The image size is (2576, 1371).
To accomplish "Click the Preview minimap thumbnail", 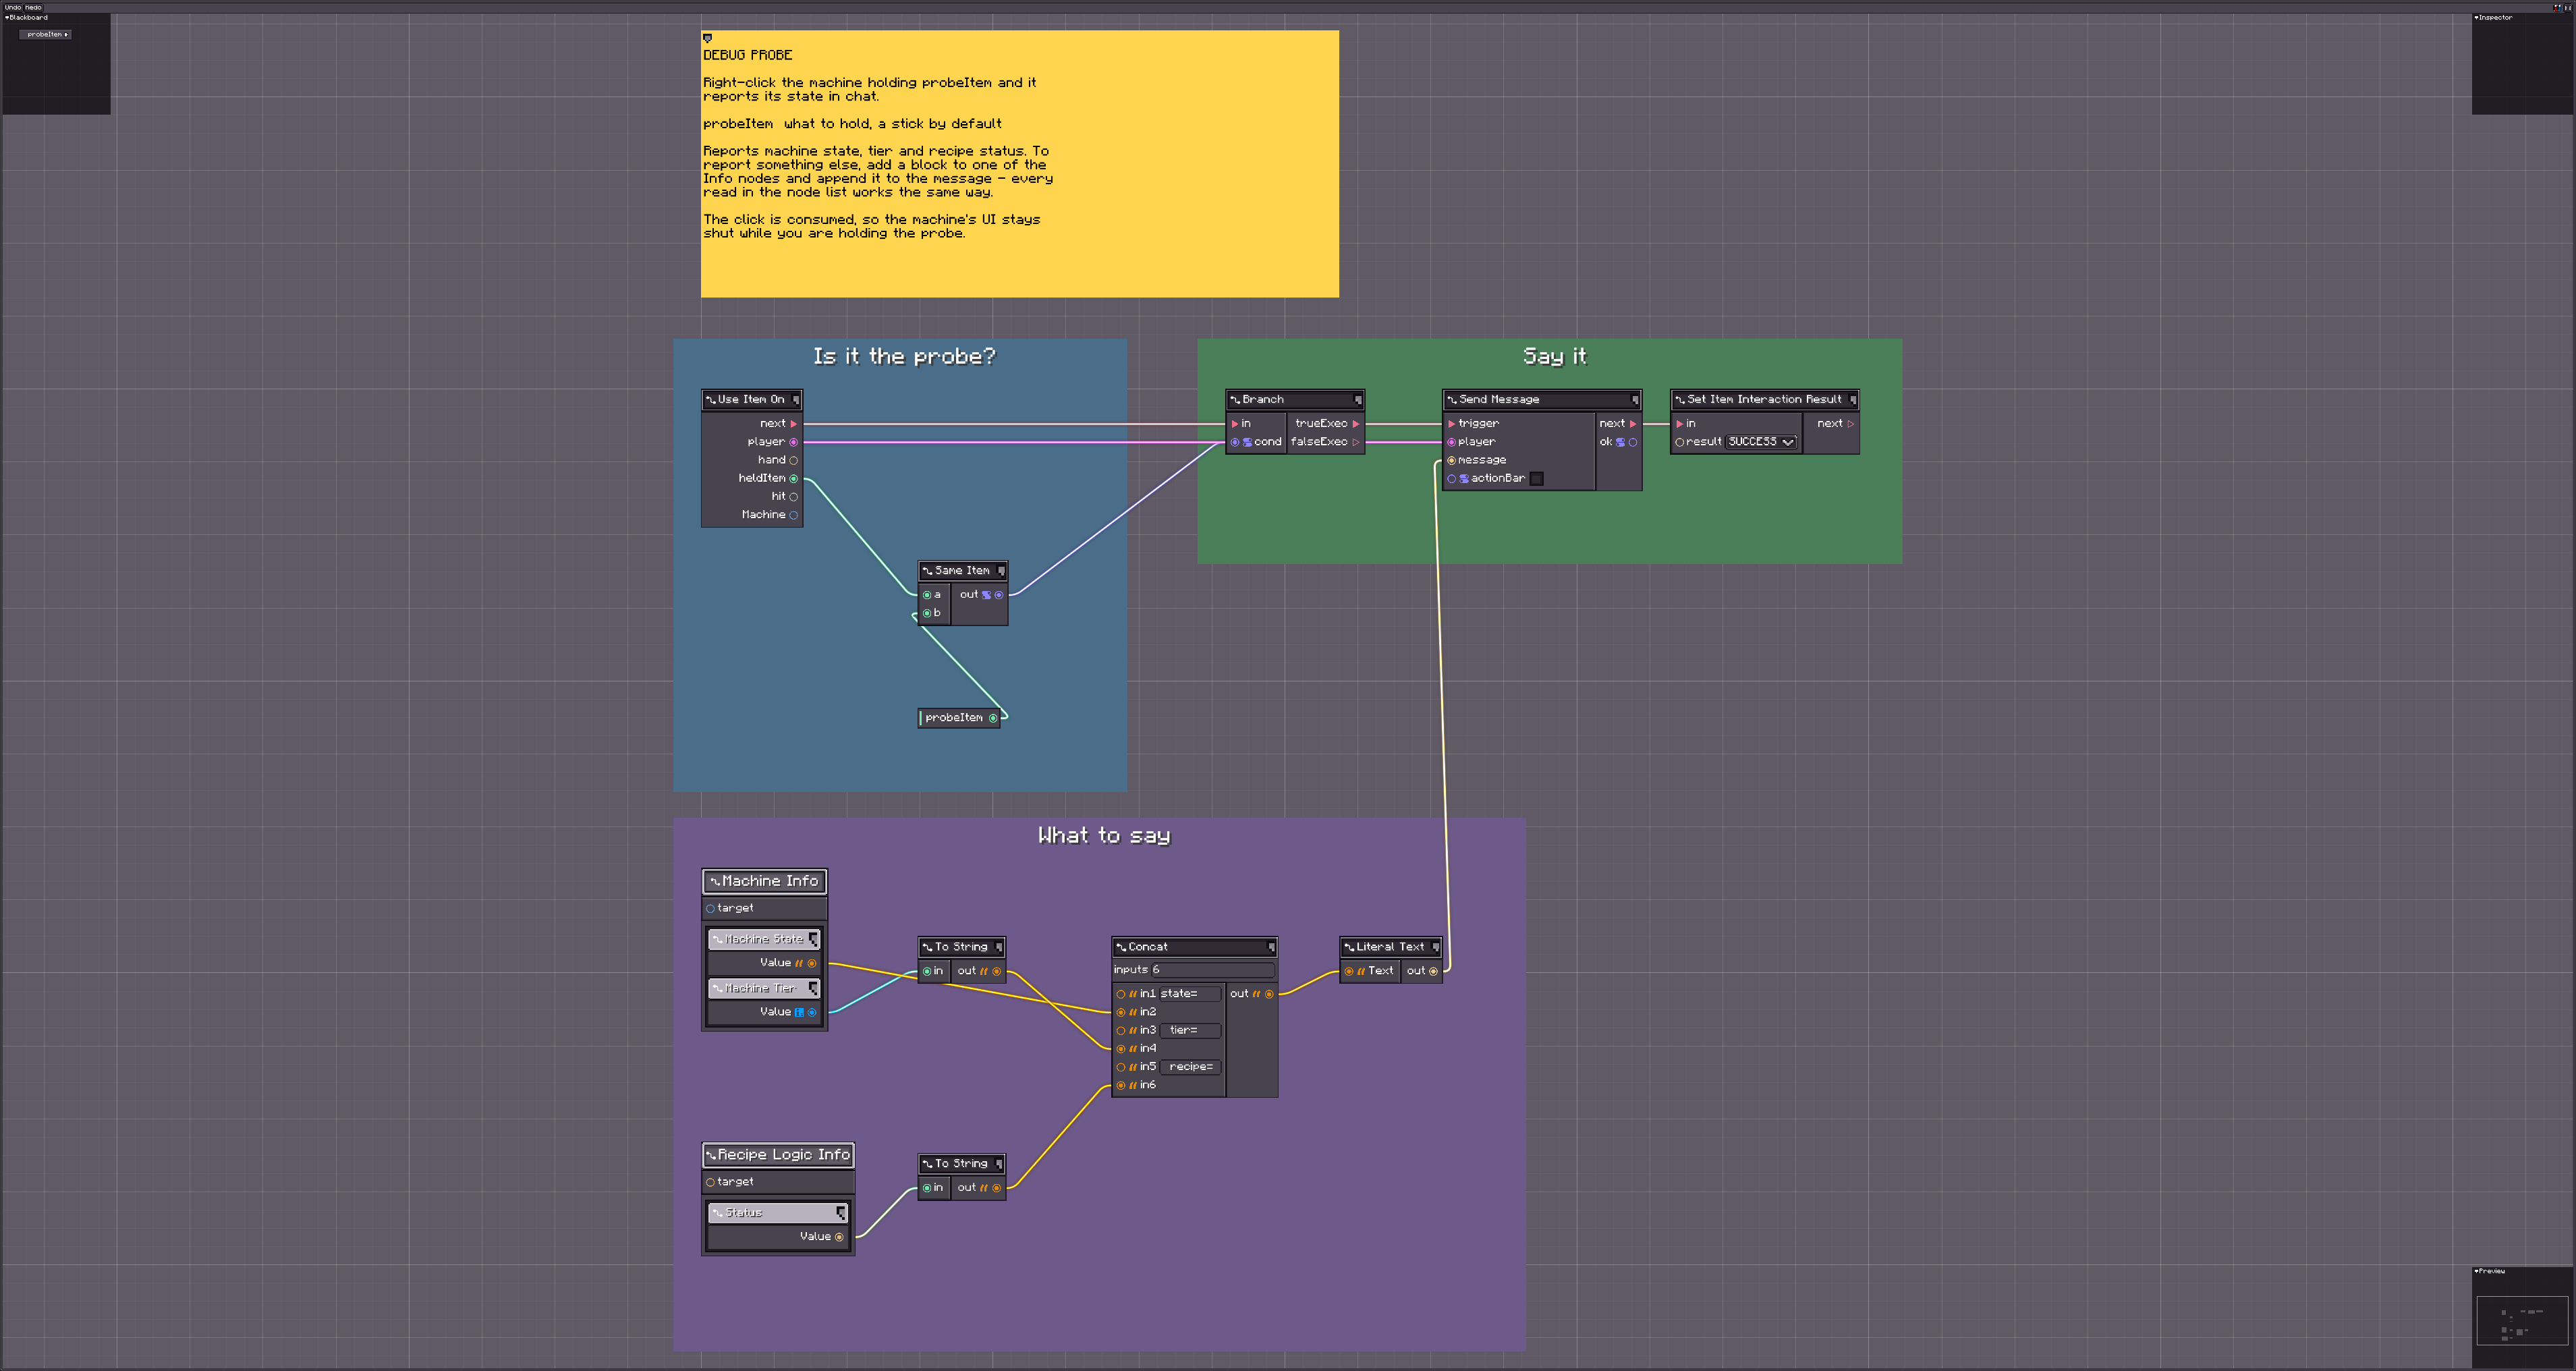I will (x=2522, y=1321).
